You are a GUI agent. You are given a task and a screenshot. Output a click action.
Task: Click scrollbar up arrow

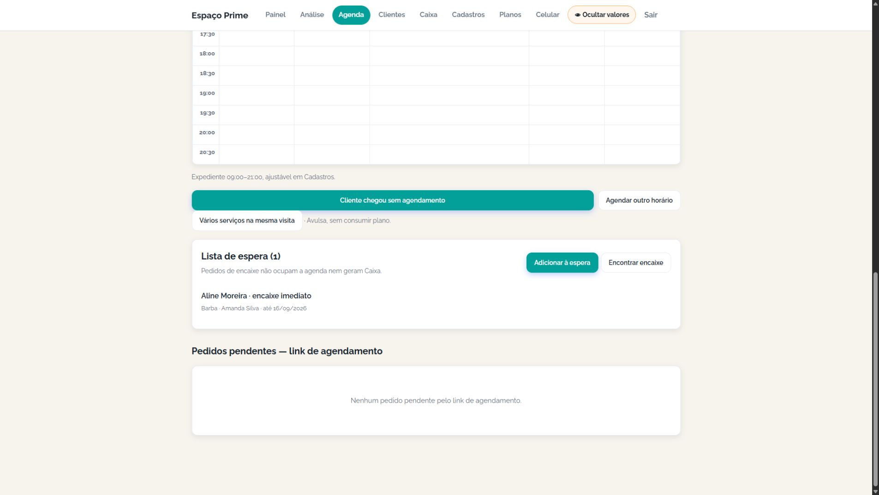point(875,3)
